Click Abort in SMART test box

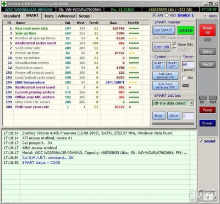tap(174, 116)
